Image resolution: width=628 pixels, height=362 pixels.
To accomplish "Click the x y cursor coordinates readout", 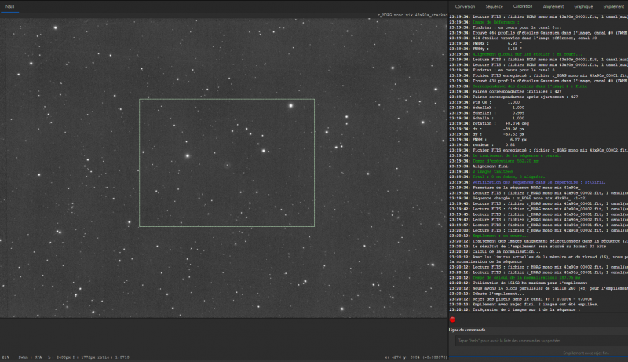I will pyautogui.click(x=416, y=357).
